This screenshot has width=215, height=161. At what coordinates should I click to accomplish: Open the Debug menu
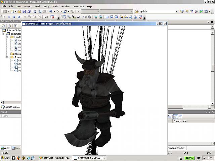(x=46, y=6)
